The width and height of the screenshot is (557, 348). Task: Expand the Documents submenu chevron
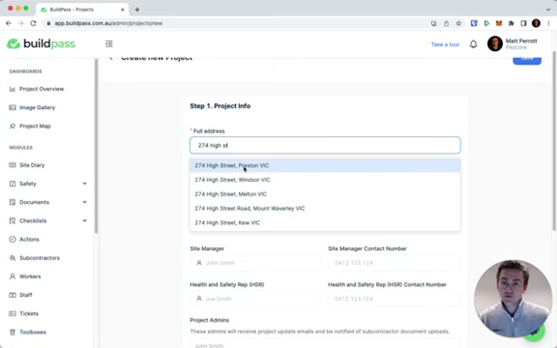tap(84, 202)
